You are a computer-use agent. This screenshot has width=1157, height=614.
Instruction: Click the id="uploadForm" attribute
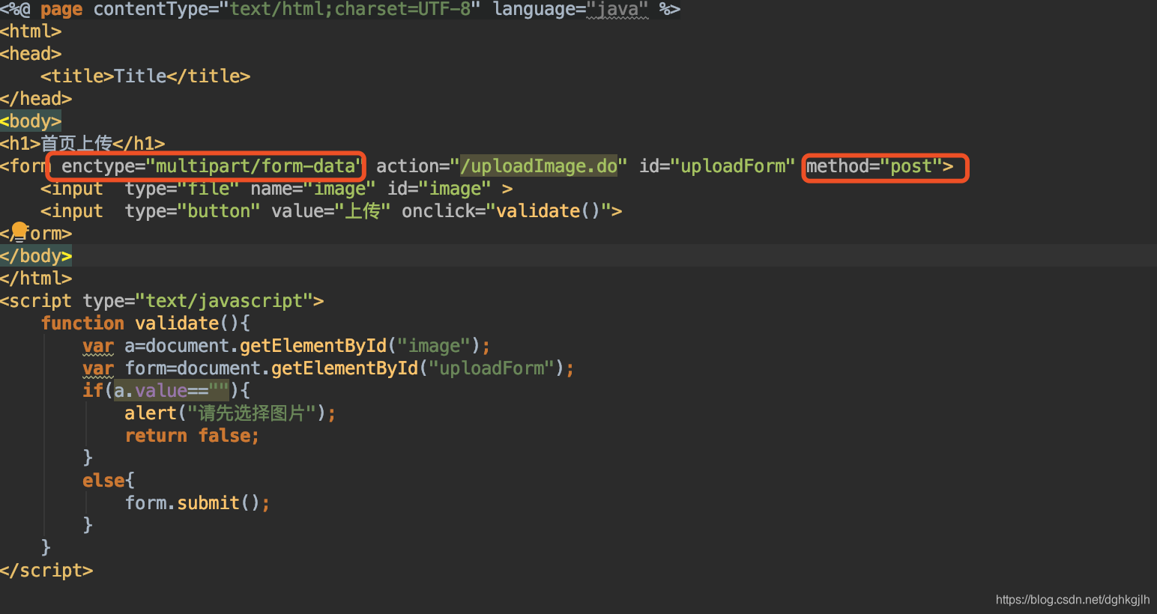click(716, 166)
